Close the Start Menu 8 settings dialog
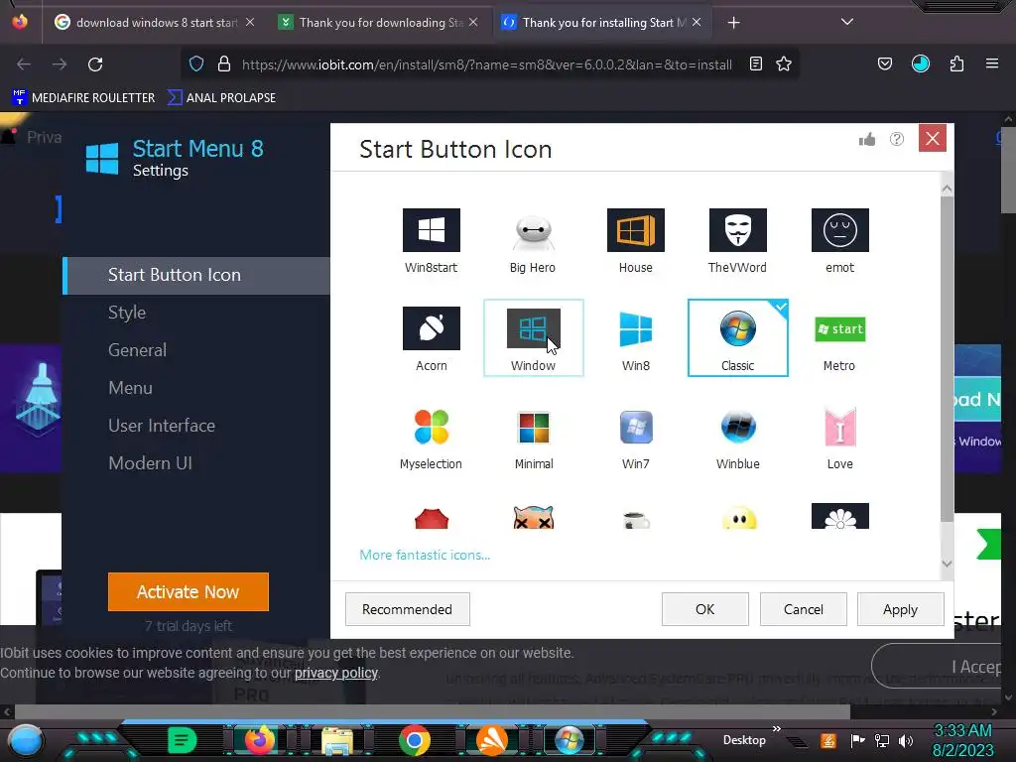The height and width of the screenshot is (762, 1016). pos(932,138)
